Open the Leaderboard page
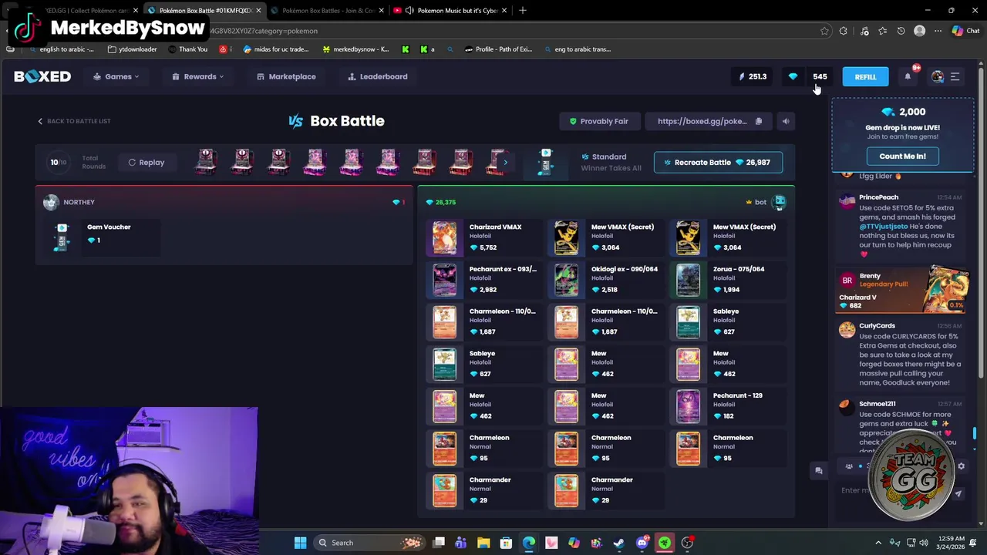 pos(377,76)
